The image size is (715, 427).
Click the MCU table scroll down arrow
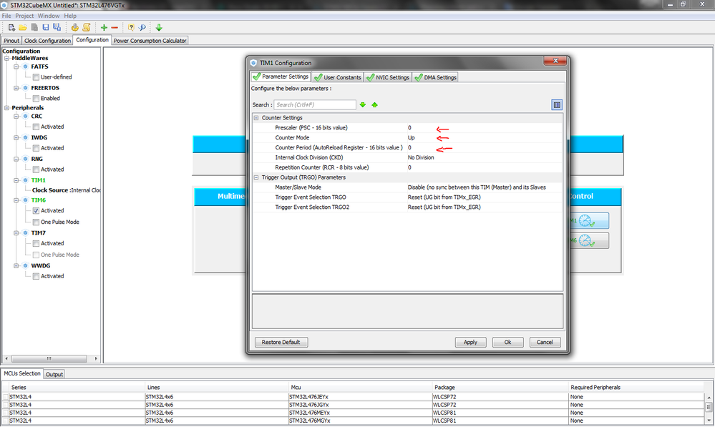[708, 420]
